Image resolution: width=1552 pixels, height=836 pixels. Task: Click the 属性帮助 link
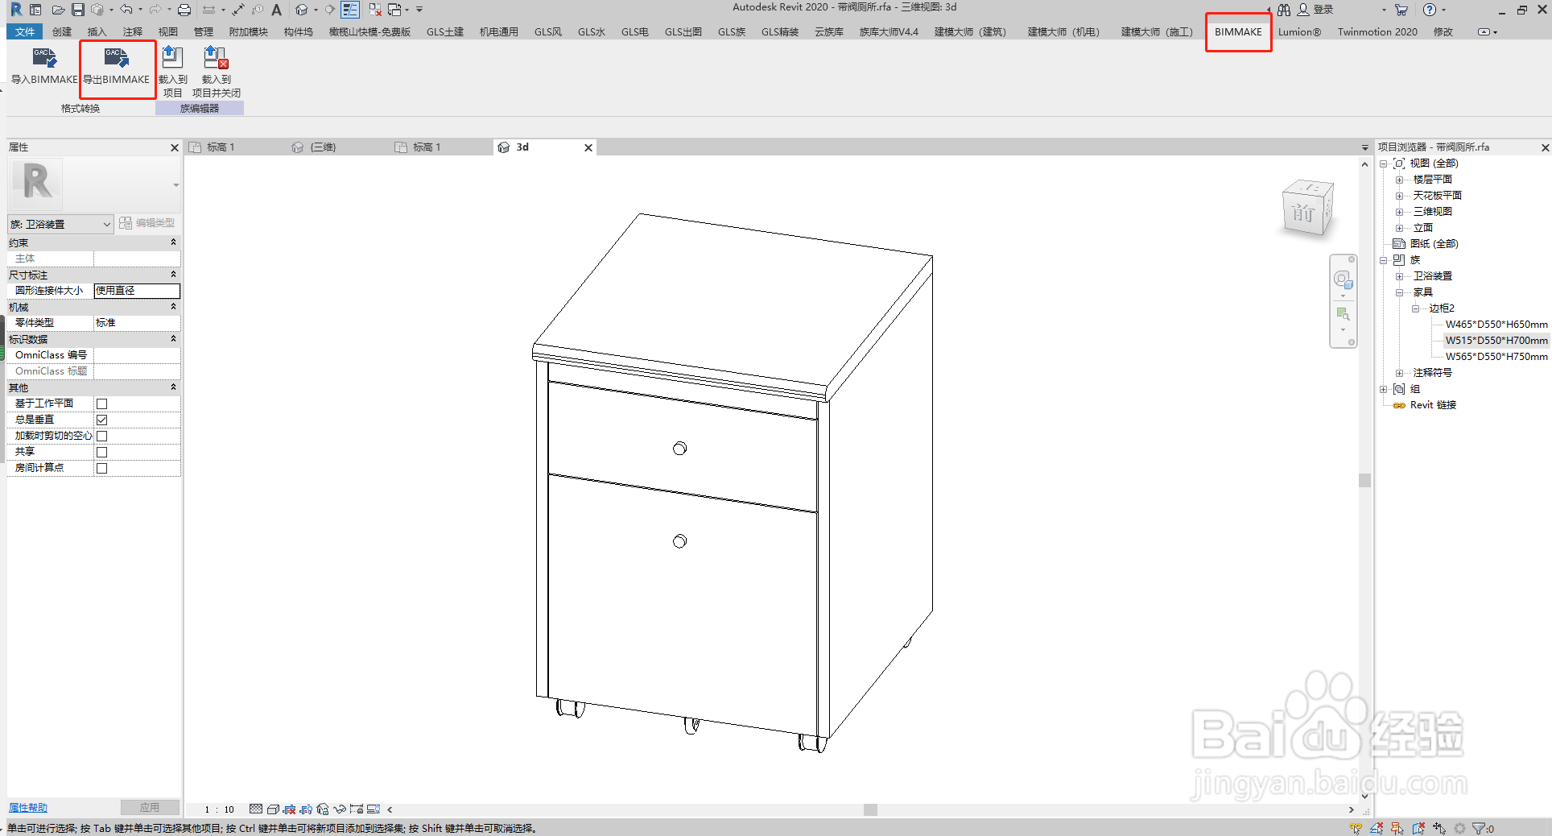coord(28,808)
